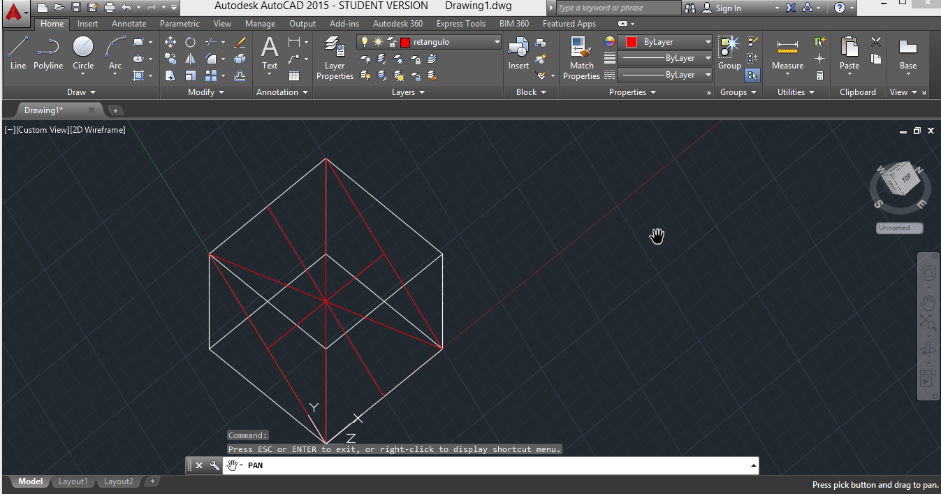Screen dimensions: 941x494
Task: Click the Insert block button
Action: pyautogui.click(x=518, y=53)
